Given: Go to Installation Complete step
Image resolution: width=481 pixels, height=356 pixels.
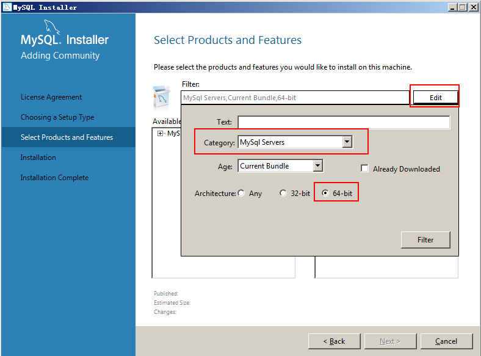Looking at the screenshot, I should click(54, 178).
